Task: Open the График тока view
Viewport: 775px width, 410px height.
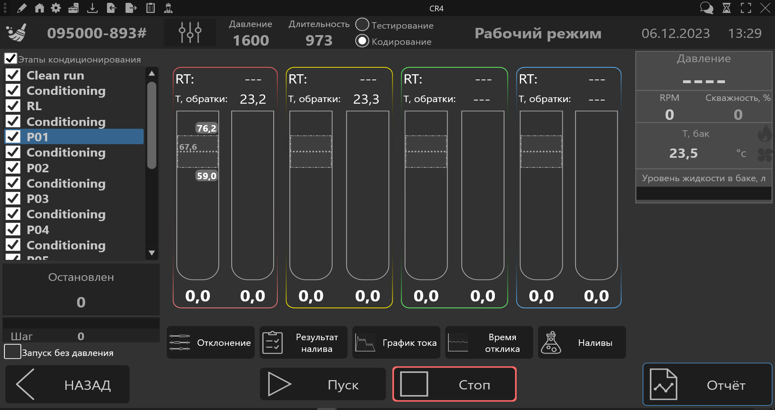Action: click(x=396, y=343)
